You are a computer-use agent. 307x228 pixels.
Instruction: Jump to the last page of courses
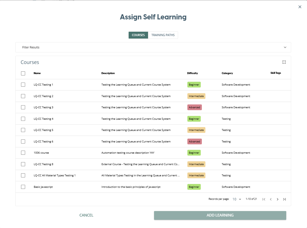tap(284, 199)
